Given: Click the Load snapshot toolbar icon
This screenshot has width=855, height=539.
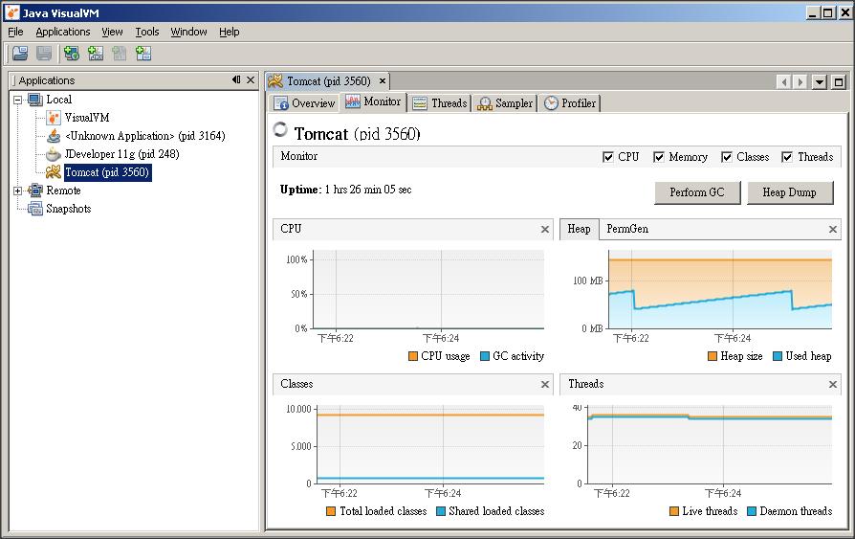Looking at the screenshot, I should click(x=20, y=53).
